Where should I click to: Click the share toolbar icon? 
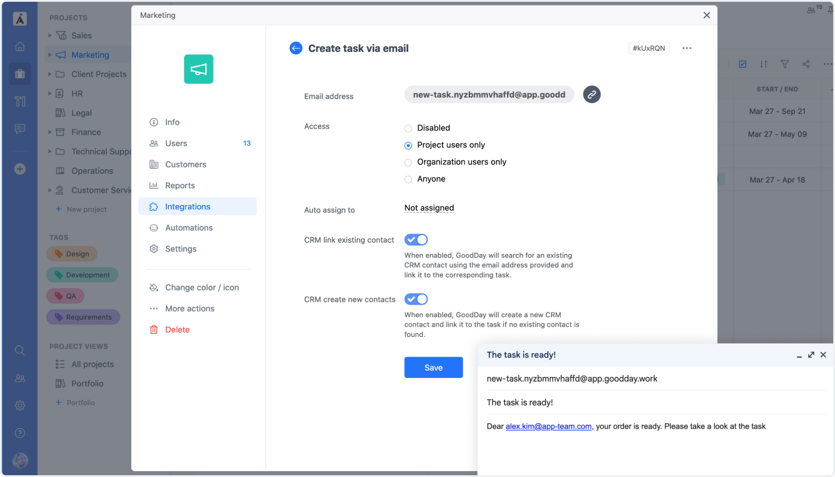tap(806, 64)
